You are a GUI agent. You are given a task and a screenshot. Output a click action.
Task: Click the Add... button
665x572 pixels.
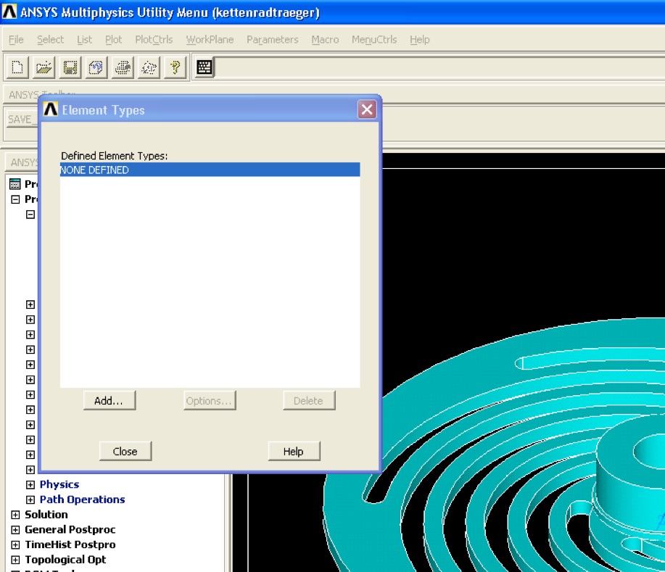point(109,401)
